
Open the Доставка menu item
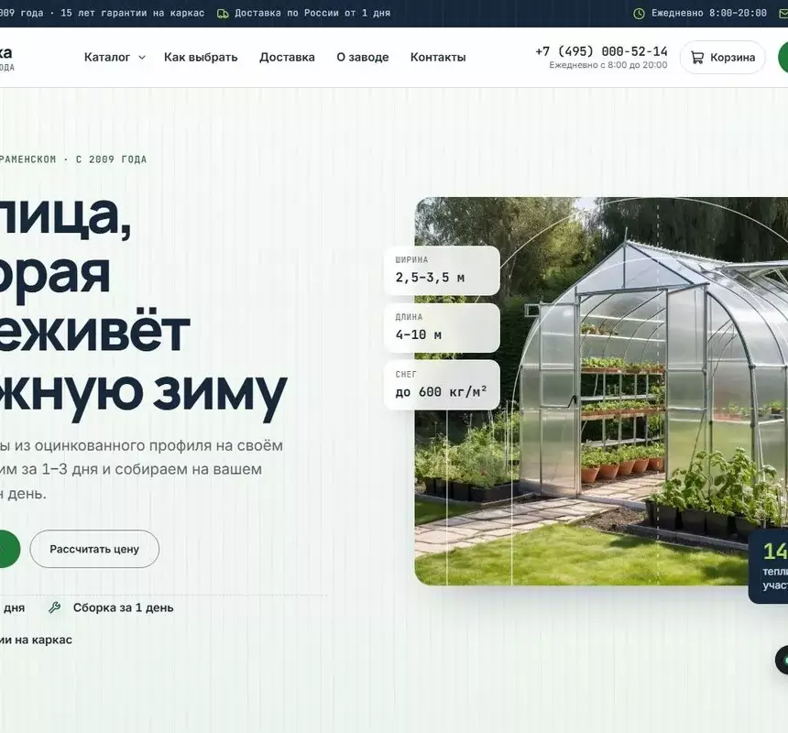coord(287,58)
